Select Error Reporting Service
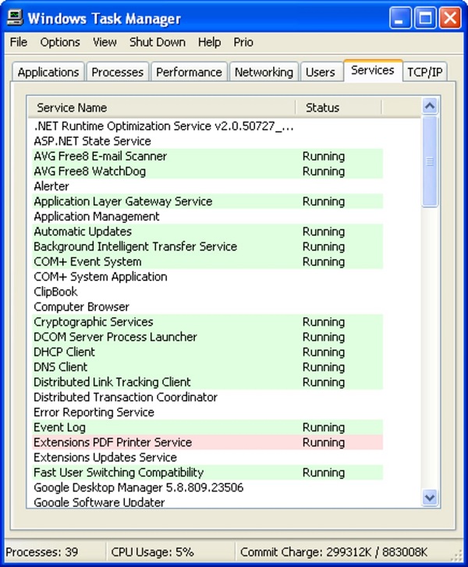Screen dimensions: 468x567 [207, 413]
